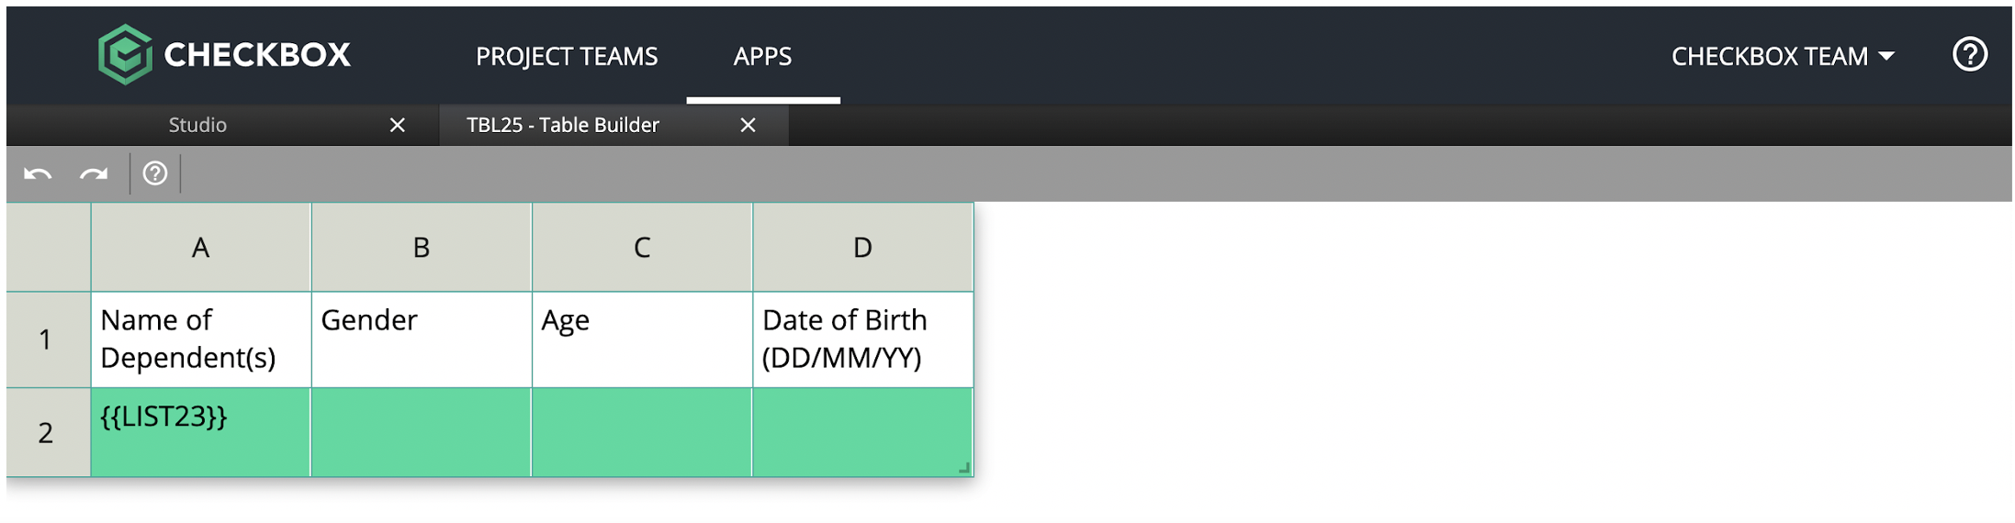Select row 2 header

point(46,432)
